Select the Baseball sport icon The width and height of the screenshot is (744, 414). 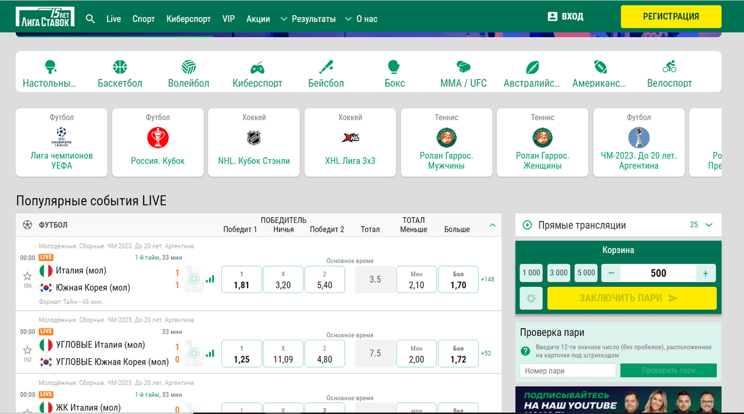(x=325, y=67)
